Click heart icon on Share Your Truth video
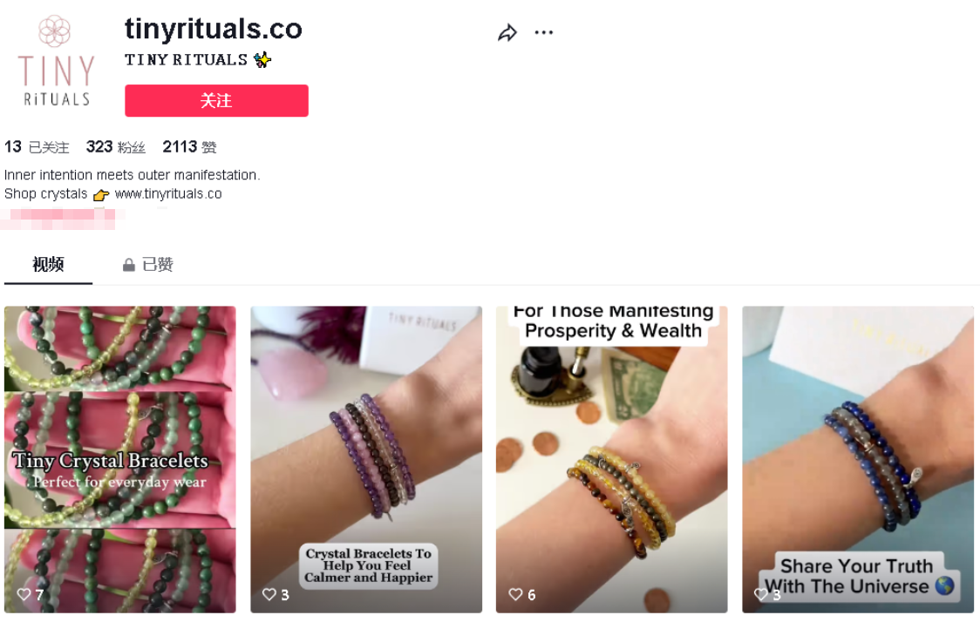The height and width of the screenshot is (622, 980). click(x=760, y=594)
